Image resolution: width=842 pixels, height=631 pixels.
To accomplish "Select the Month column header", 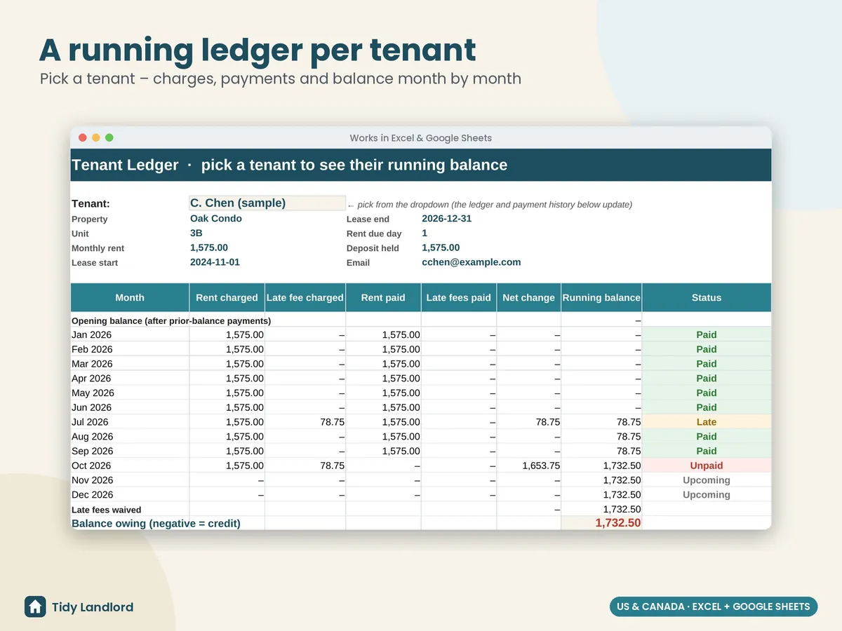I will [130, 297].
